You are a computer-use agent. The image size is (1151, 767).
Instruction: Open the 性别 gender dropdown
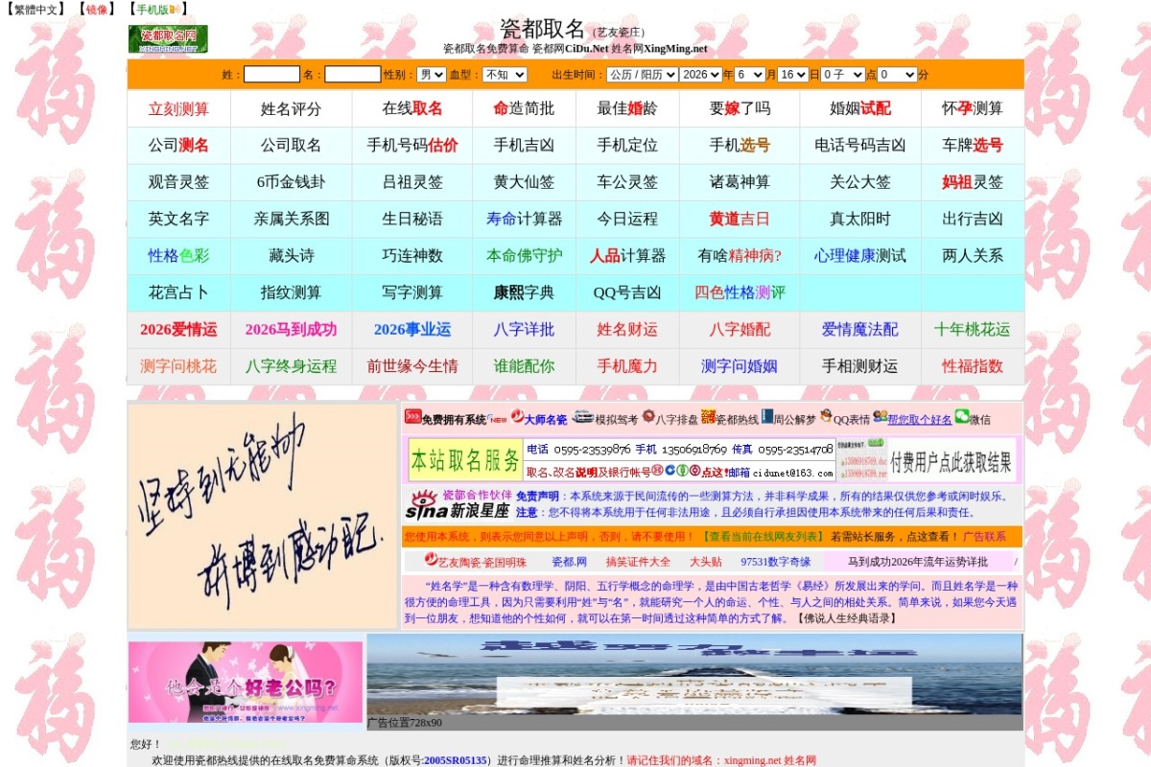click(x=431, y=74)
